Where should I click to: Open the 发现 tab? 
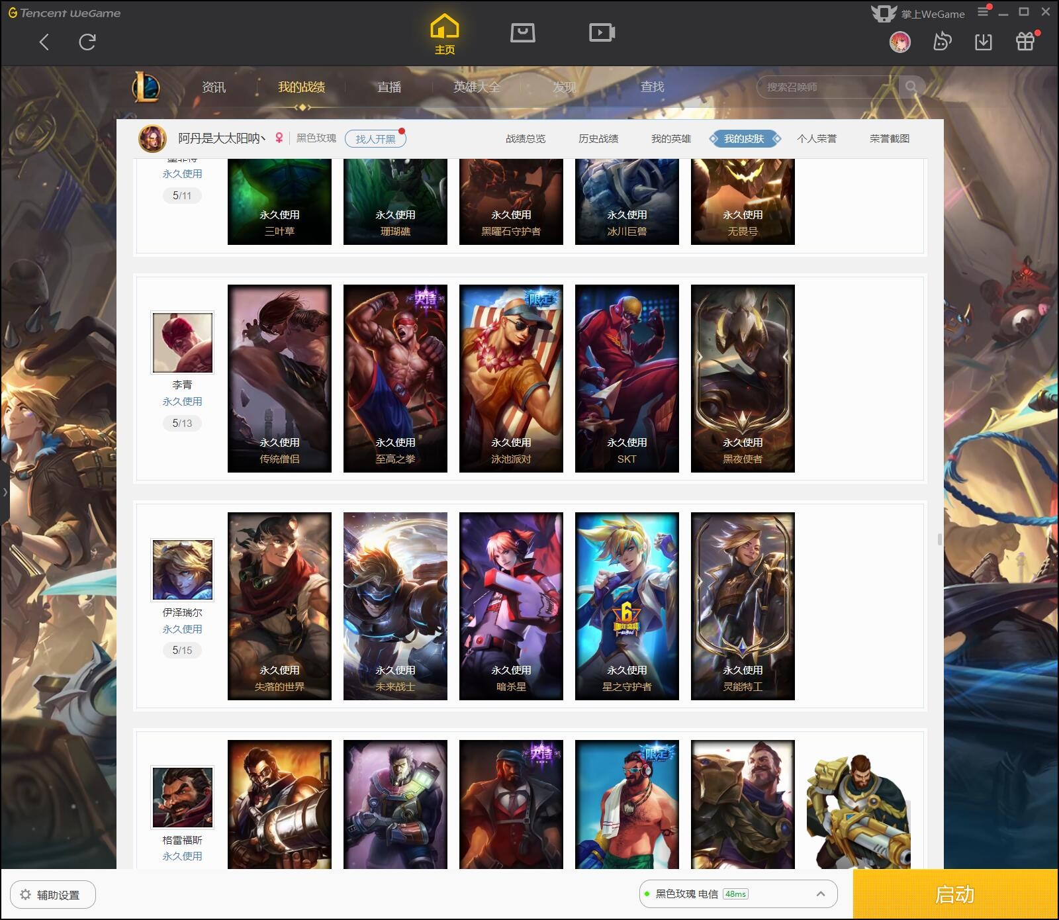coord(565,87)
